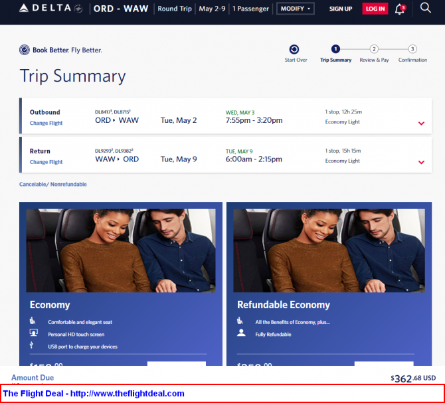Click the Start Over circular arrow icon
Screen dimensions: 445x403
click(294, 49)
